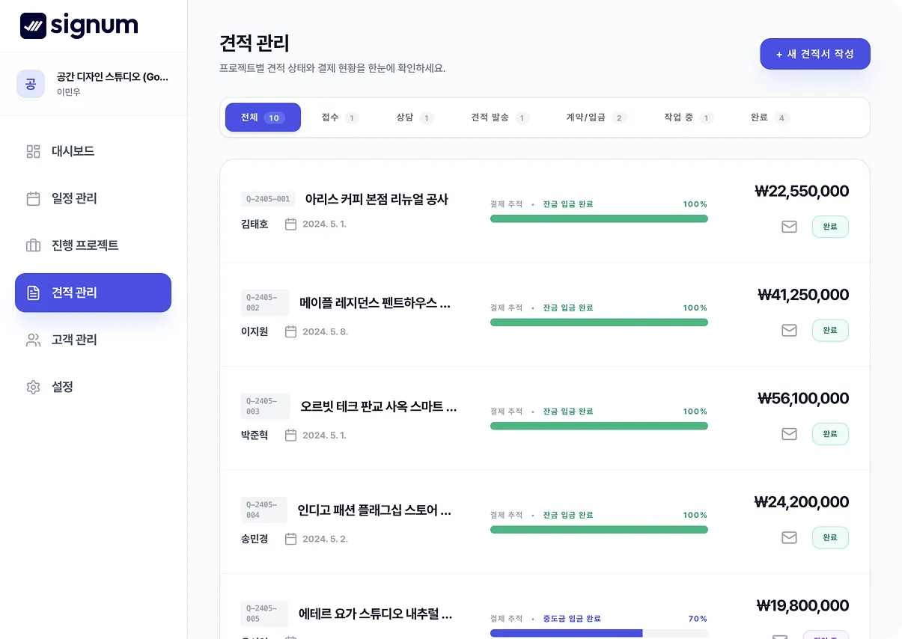The height and width of the screenshot is (639, 902).
Task: Click mail icon for ₩22,550,000 quote
Action: (x=789, y=227)
